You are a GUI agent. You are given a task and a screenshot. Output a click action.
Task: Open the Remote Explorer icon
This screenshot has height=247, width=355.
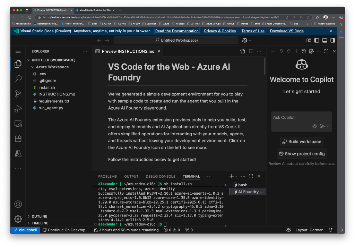tap(18, 123)
